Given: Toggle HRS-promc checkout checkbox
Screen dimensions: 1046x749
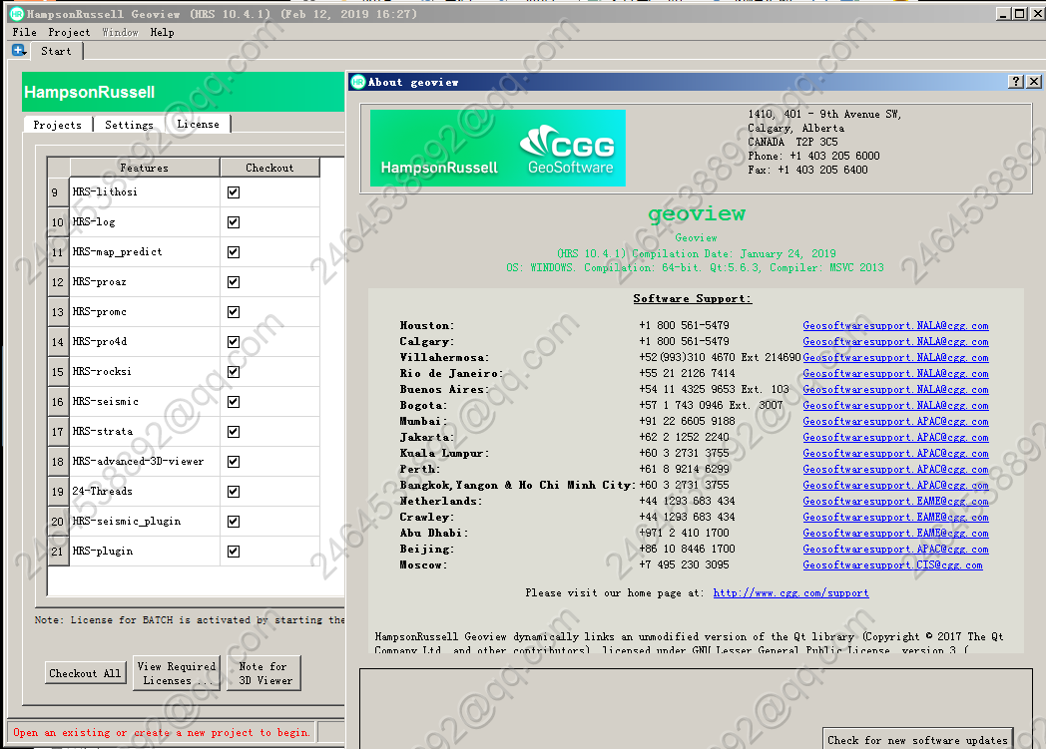Looking at the screenshot, I should [x=234, y=312].
